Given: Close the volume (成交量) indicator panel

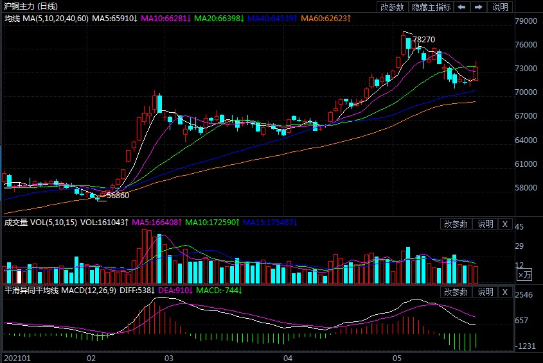Looking at the screenshot, I should 504,224.
